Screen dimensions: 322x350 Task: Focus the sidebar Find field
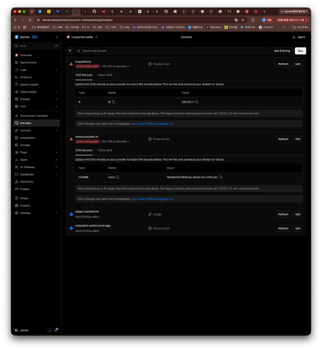(x=36, y=46)
